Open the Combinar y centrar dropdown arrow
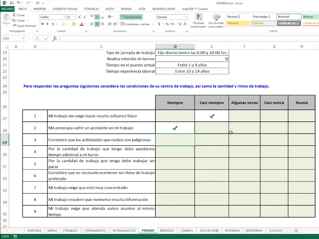Image resolution: width=319 pixels, height=239 pixels. click(x=152, y=24)
